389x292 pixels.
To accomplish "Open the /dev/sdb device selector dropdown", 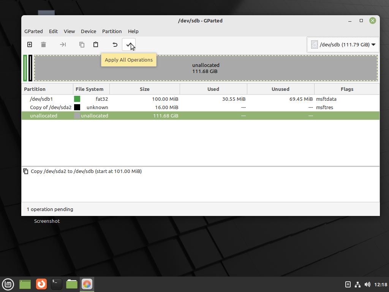I will (343, 44).
